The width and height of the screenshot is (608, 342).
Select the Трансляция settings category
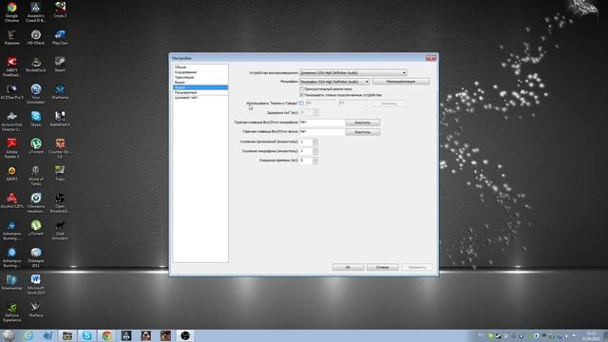pyautogui.click(x=200, y=77)
